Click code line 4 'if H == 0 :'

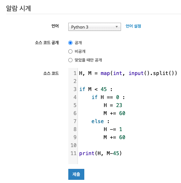pos(108,97)
